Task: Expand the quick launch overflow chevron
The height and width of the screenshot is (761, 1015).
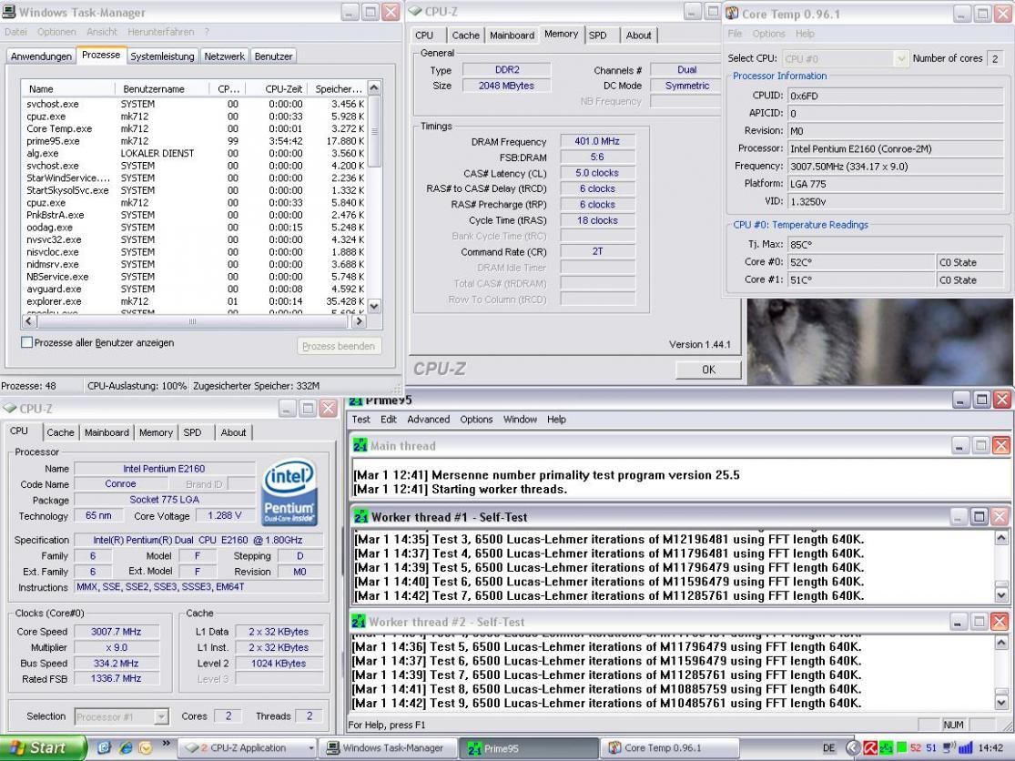Action: [x=166, y=743]
